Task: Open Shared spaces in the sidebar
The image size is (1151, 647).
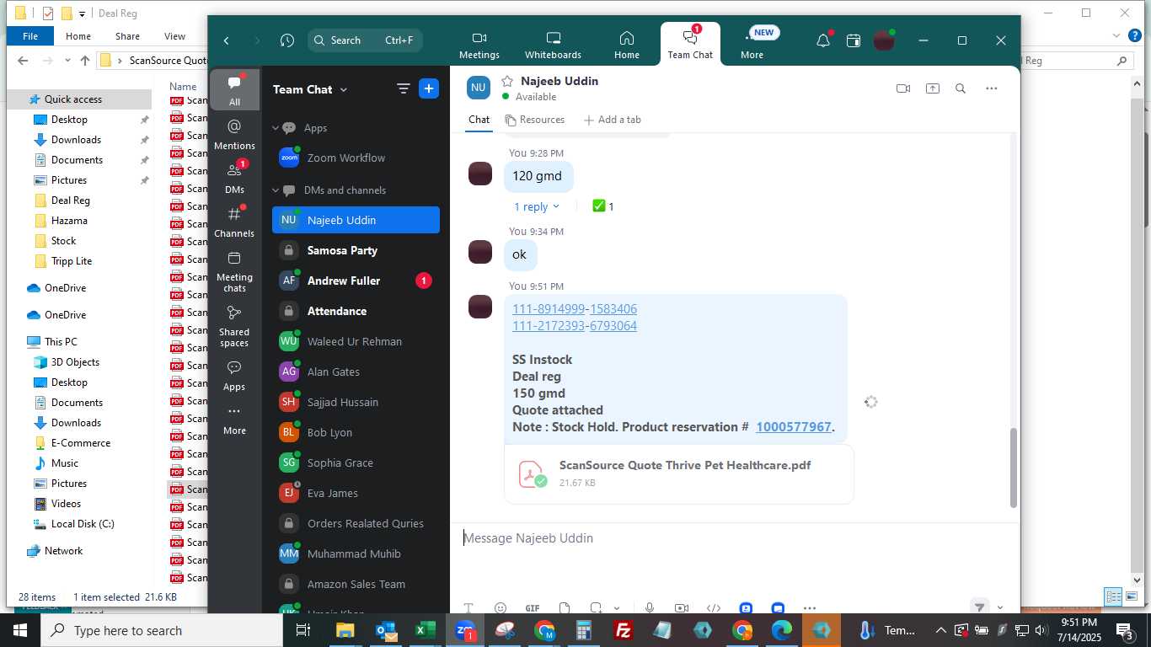Action: (234, 326)
